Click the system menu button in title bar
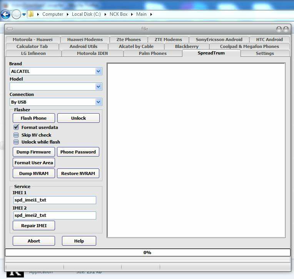This screenshot has width=294, height=279. click(x=10, y=29)
